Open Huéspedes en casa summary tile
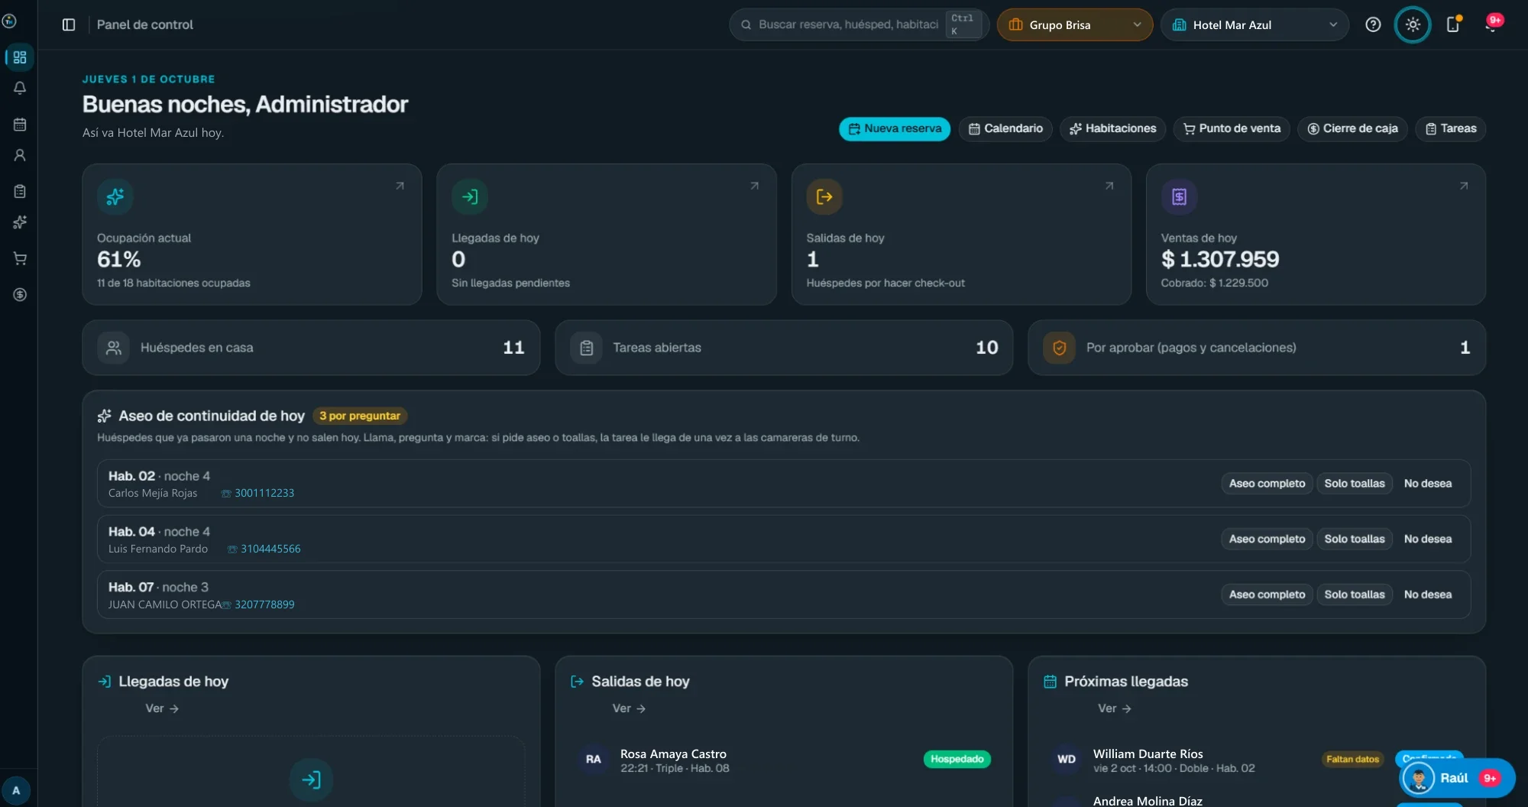Image resolution: width=1528 pixels, height=807 pixels. (311, 348)
